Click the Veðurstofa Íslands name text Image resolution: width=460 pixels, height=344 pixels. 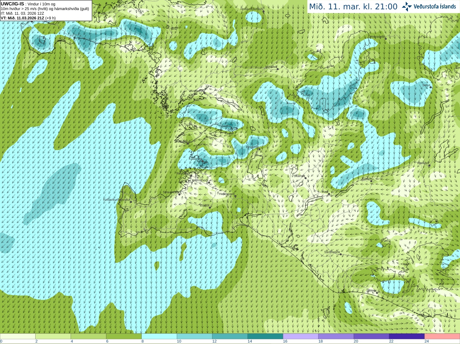pyautogui.click(x=435, y=6)
